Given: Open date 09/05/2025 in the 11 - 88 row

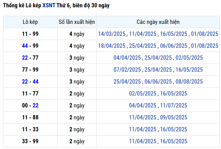Looking at the screenshot, I should click(173, 117).
